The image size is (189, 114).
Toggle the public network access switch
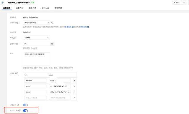[x=25, y=105]
